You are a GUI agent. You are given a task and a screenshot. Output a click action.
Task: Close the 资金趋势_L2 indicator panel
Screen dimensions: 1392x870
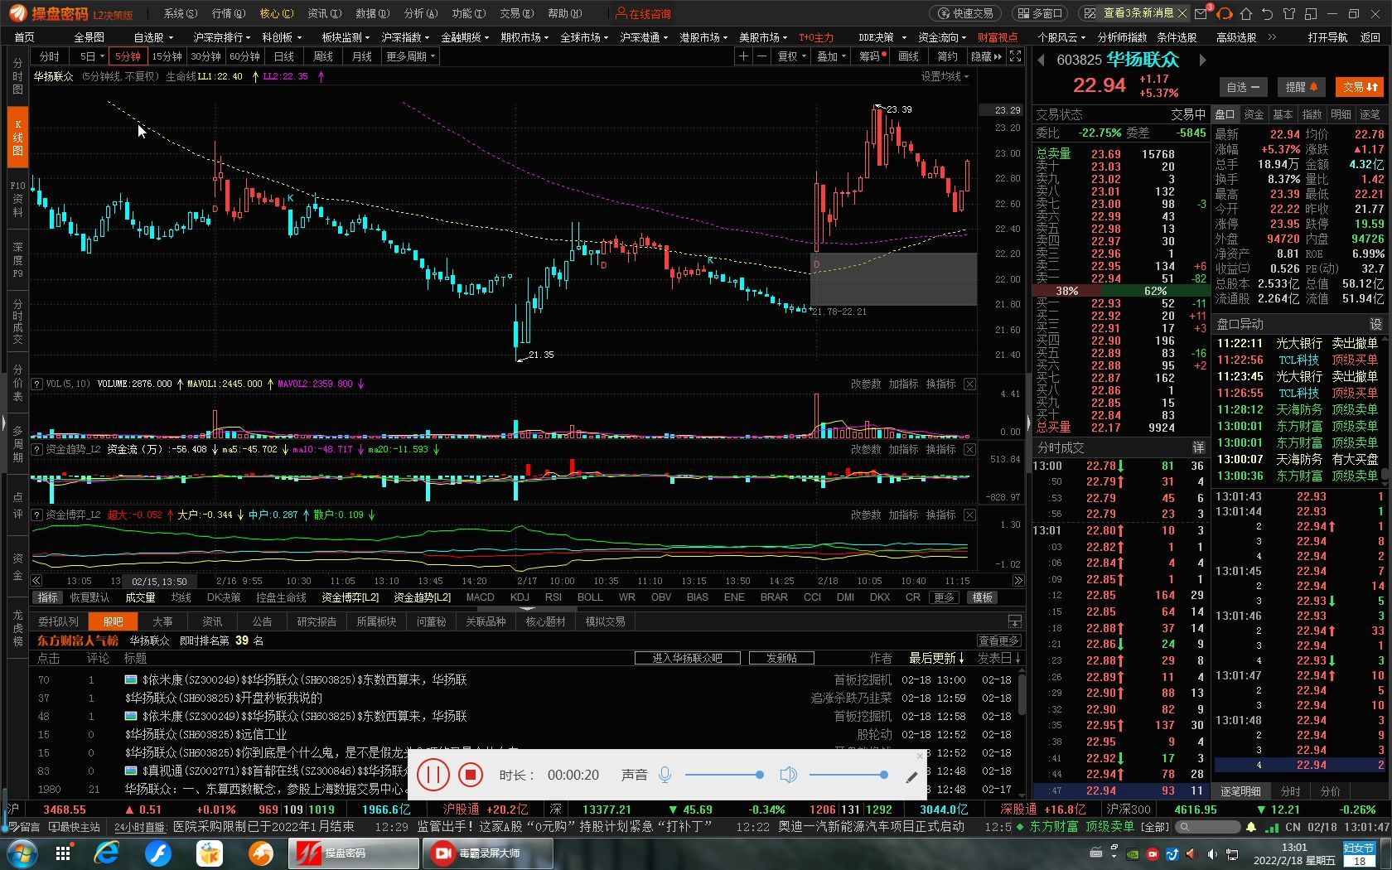point(969,450)
